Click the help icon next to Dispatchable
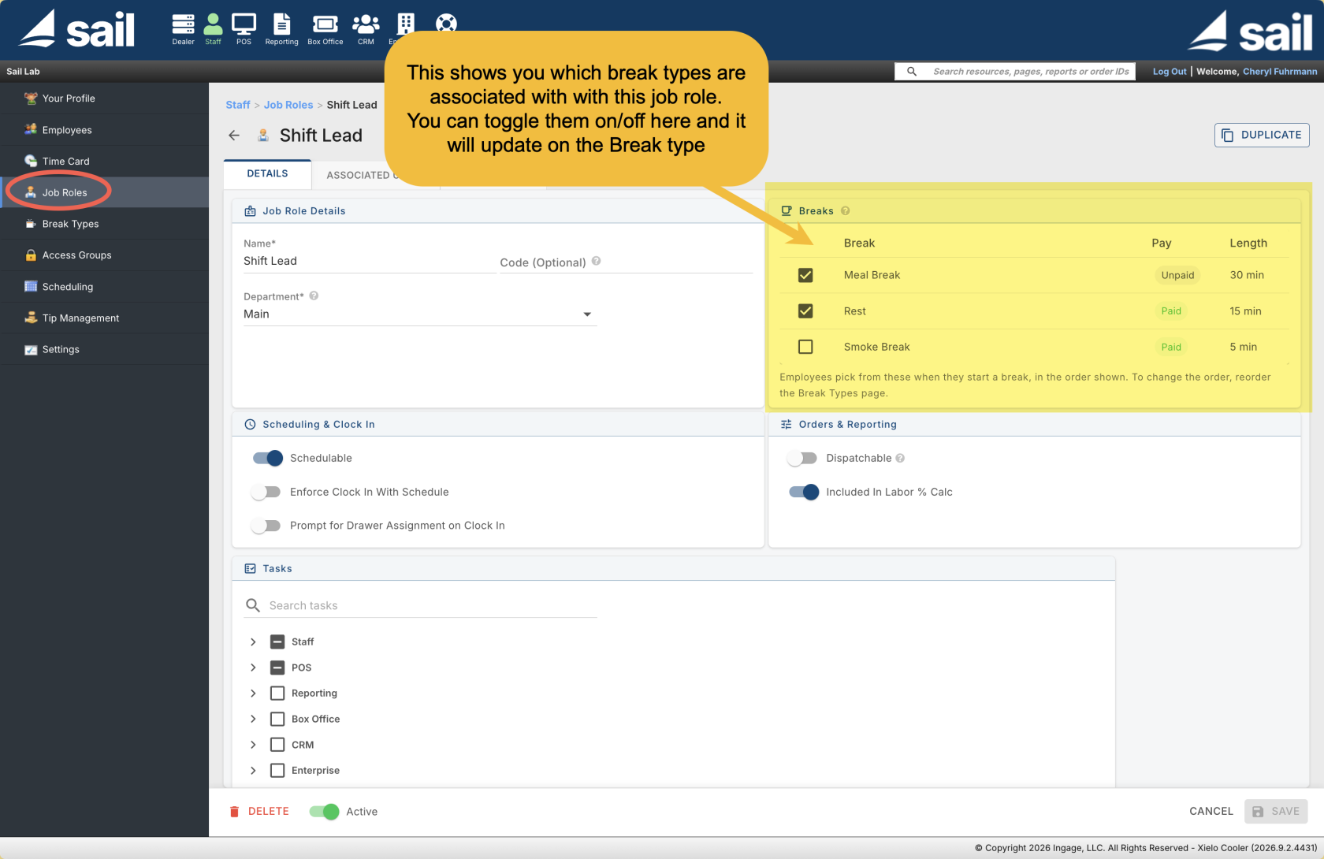Image resolution: width=1324 pixels, height=859 pixels. [900, 458]
